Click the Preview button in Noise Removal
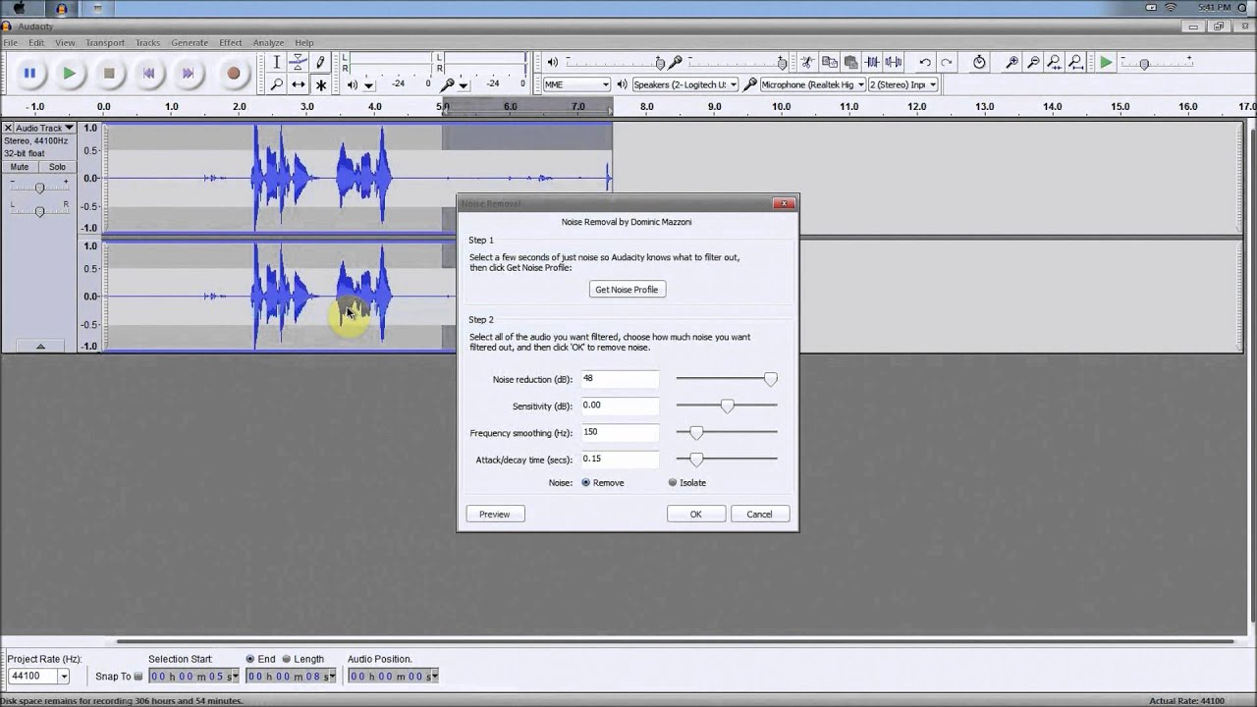 (495, 514)
